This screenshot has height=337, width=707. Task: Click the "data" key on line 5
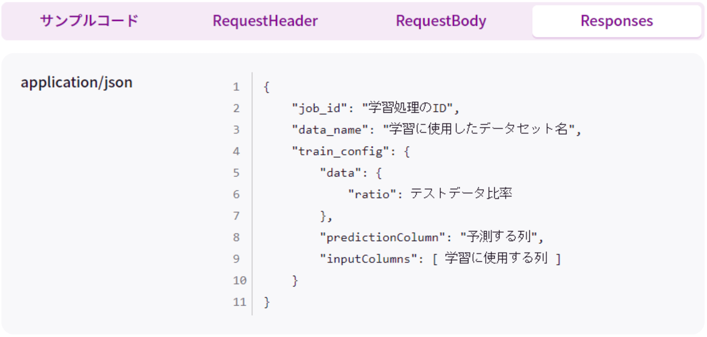pos(340,173)
